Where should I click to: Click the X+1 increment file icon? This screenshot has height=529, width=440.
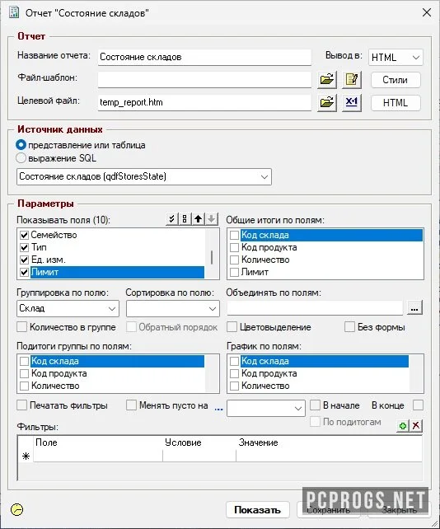tap(352, 102)
